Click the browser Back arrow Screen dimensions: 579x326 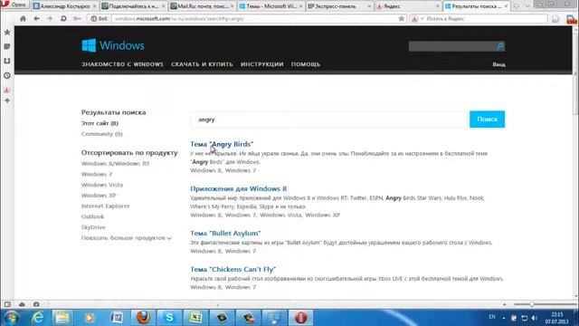coord(36,18)
